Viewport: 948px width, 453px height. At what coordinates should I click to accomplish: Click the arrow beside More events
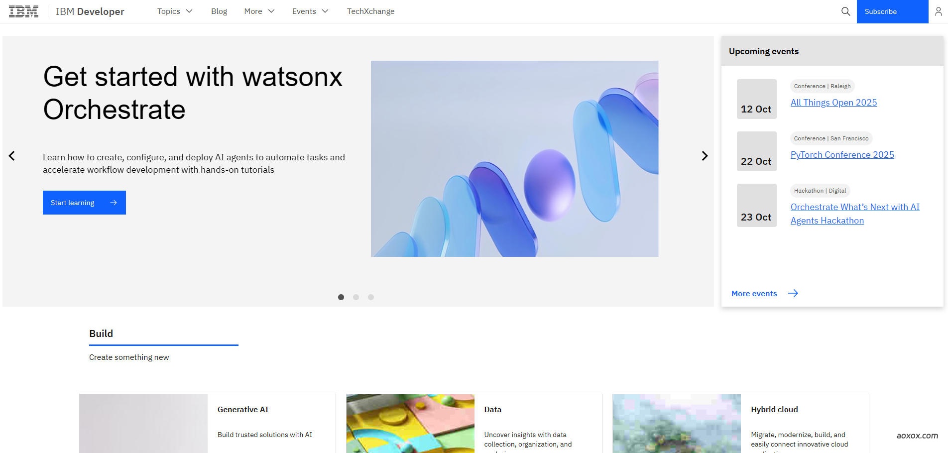click(793, 293)
